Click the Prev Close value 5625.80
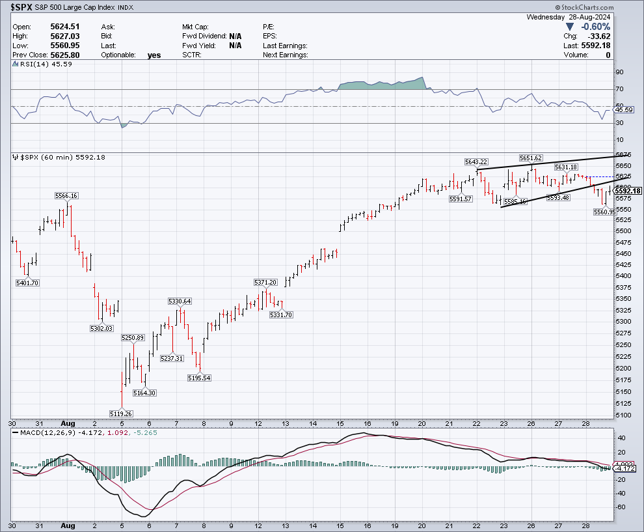The image size is (644, 532). pyautogui.click(x=65, y=55)
